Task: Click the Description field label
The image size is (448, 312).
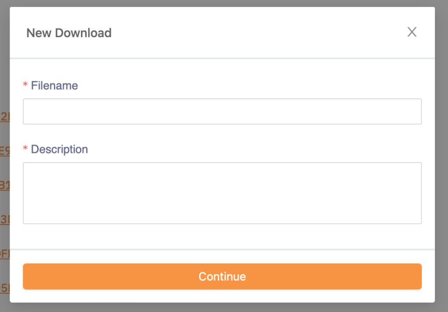Action: click(x=59, y=149)
